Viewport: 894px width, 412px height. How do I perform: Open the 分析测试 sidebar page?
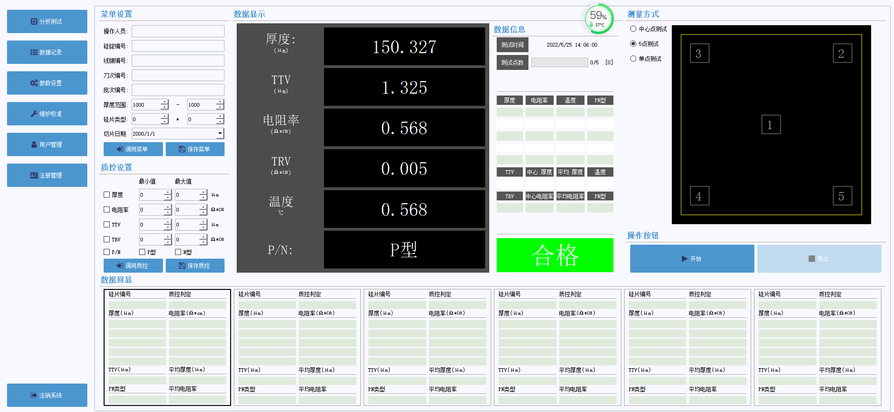tap(47, 21)
